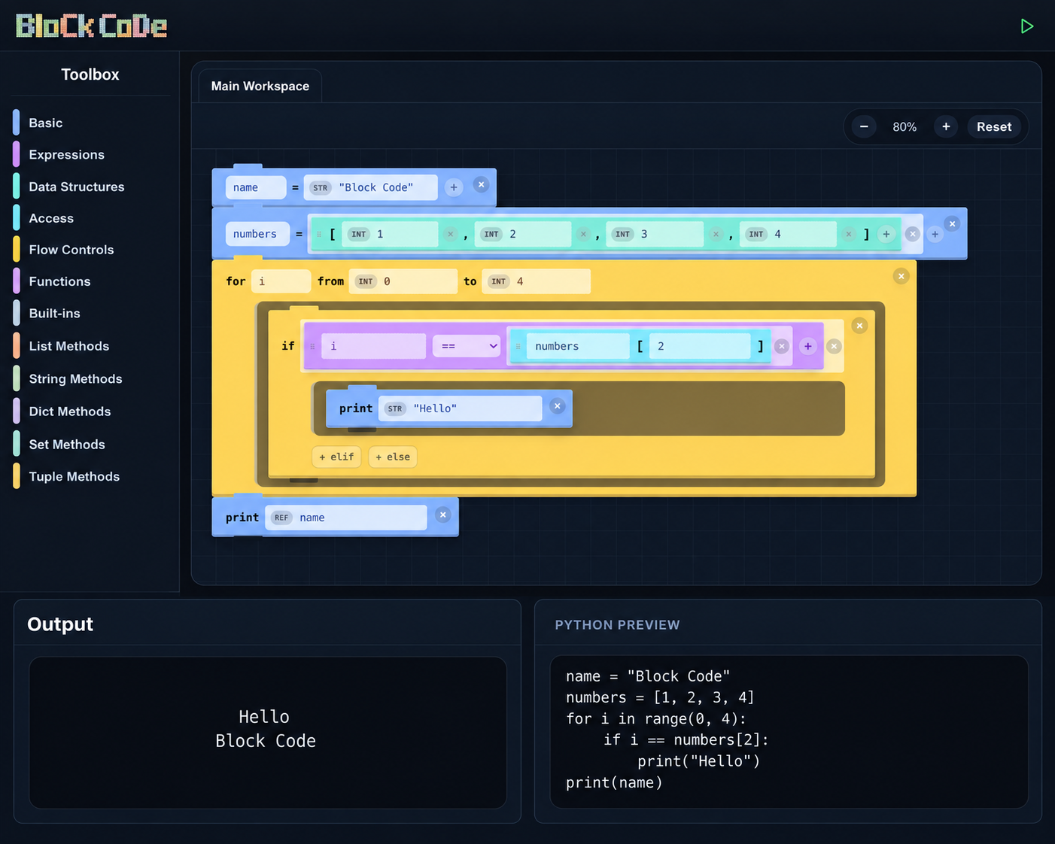Delete the for loop block

tap(901, 276)
